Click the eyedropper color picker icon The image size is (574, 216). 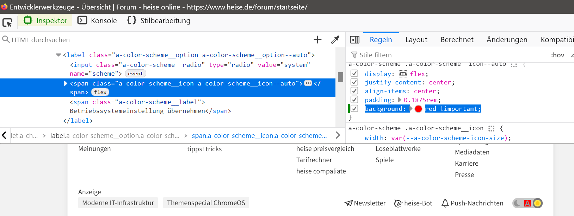tap(335, 40)
